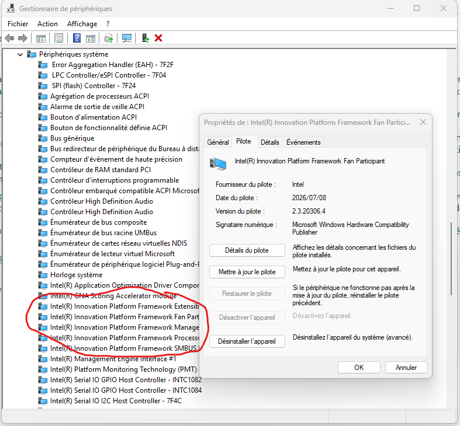Viewport: 460px width, 426px height.
Task: Click Mettre à jour le pilote button
Action: (247, 272)
